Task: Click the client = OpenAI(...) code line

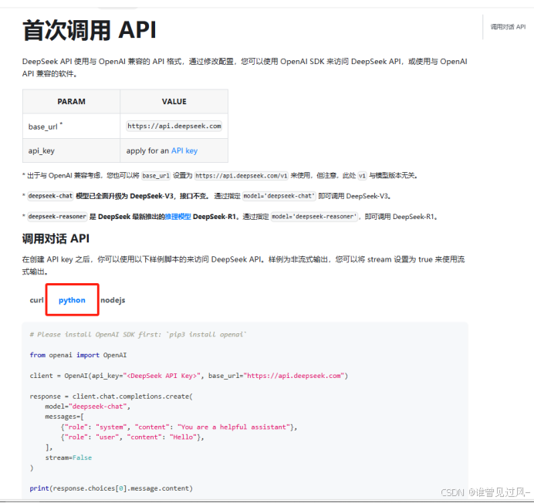Action: [x=188, y=376]
